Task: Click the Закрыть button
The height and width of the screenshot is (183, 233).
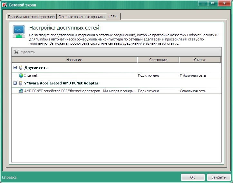Action: click(219, 177)
